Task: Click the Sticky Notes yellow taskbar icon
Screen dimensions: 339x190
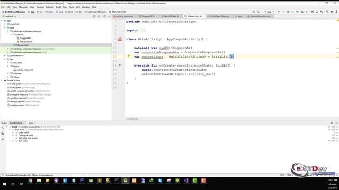Action: point(48,180)
